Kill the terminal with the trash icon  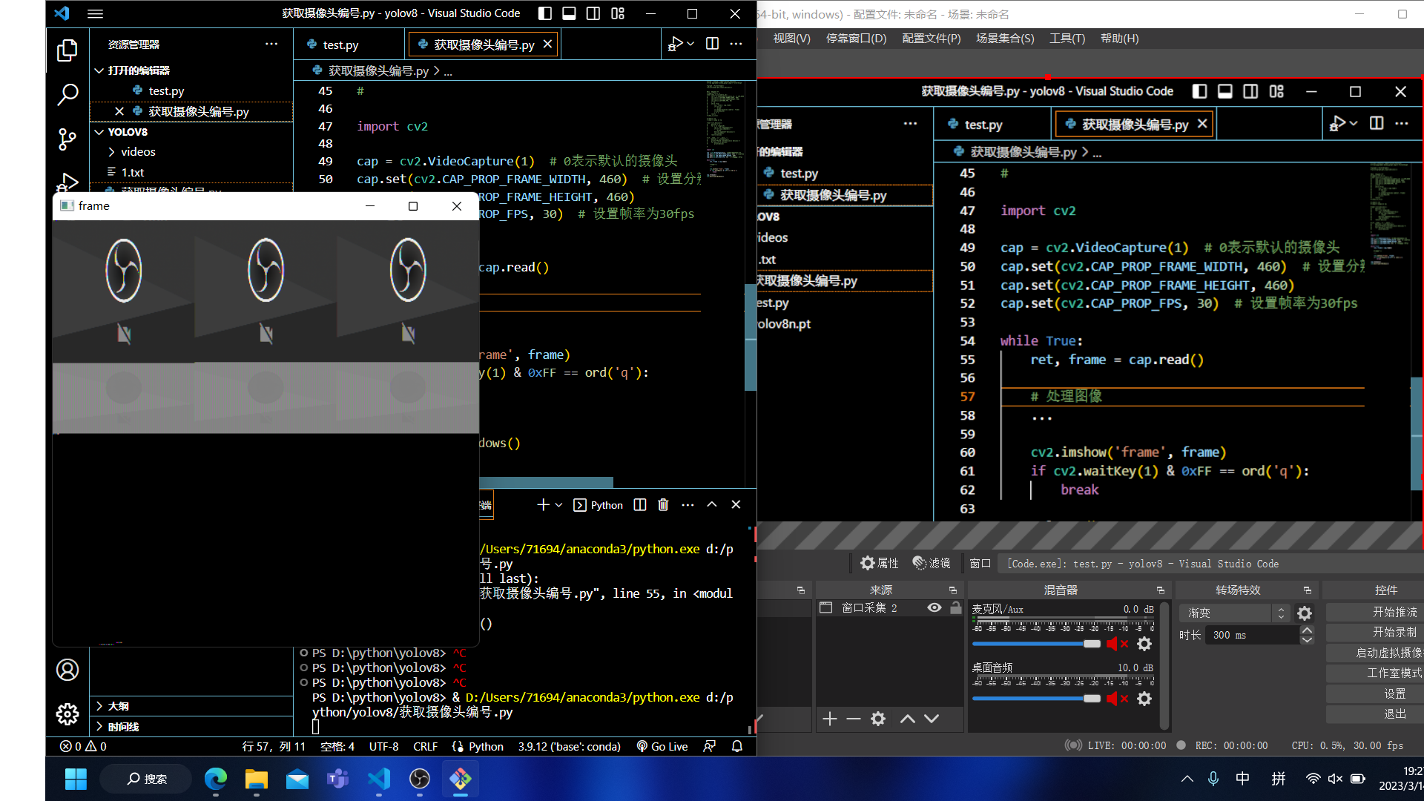(x=662, y=504)
